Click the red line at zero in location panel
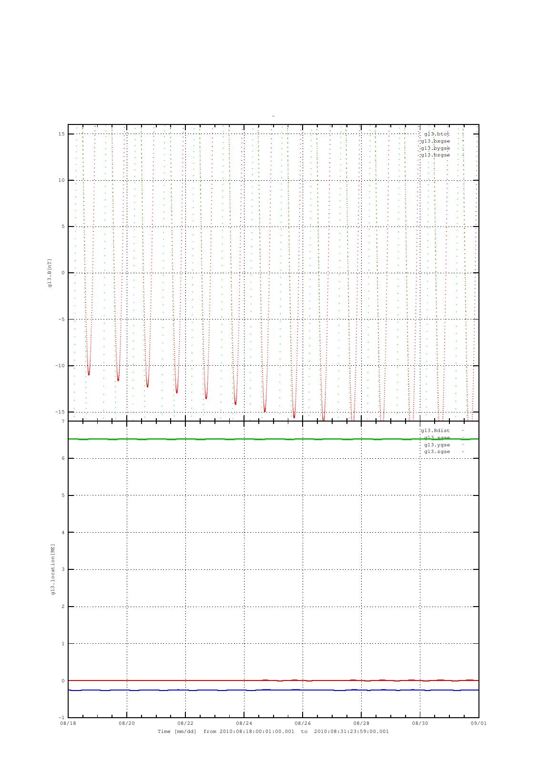The width and height of the screenshot is (539, 763). (x=273, y=681)
